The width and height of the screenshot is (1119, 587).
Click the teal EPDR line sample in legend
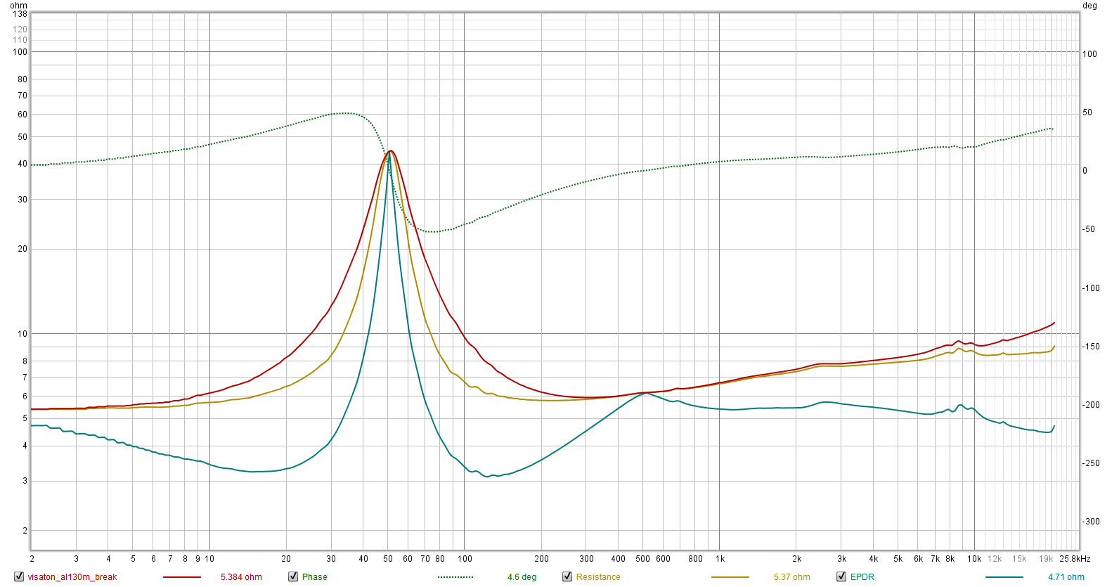1004,577
